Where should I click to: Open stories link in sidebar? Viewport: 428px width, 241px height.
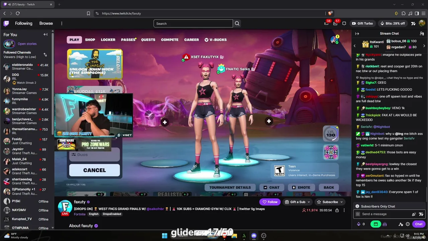[27, 44]
